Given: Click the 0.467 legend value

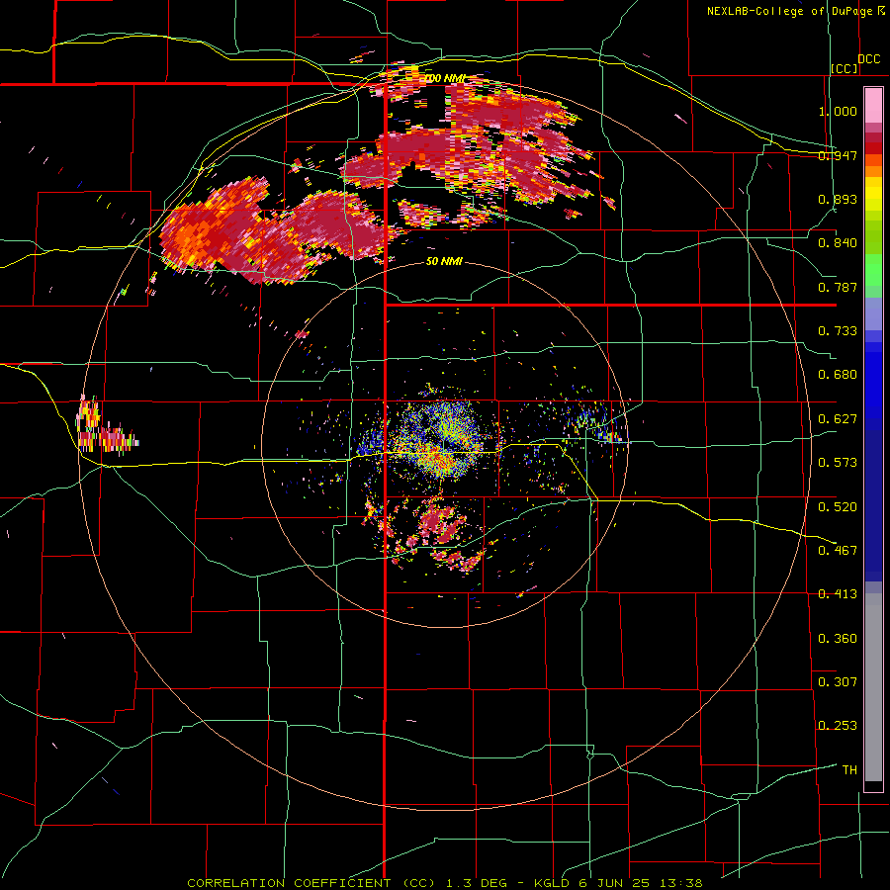Looking at the screenshot, I should coord(838,550).
